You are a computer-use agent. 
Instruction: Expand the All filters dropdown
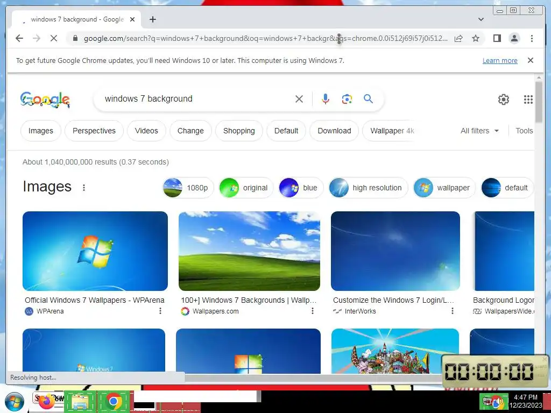479,131
